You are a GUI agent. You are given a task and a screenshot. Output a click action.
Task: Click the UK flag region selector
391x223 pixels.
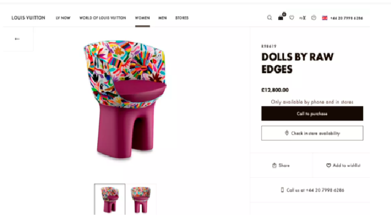(x=325, y=18)
